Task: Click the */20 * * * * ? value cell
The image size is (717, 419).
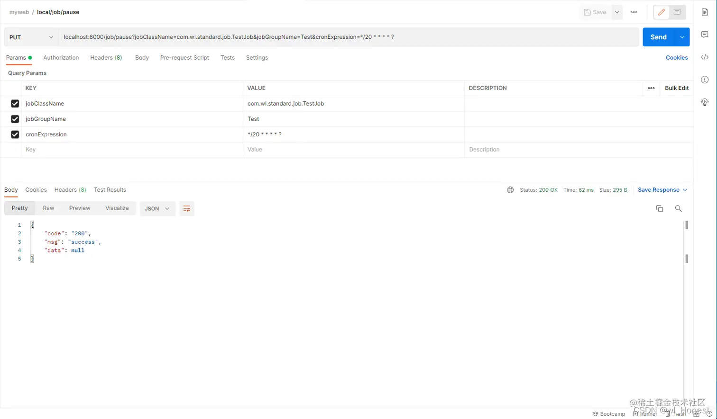Action: (354, 134)
